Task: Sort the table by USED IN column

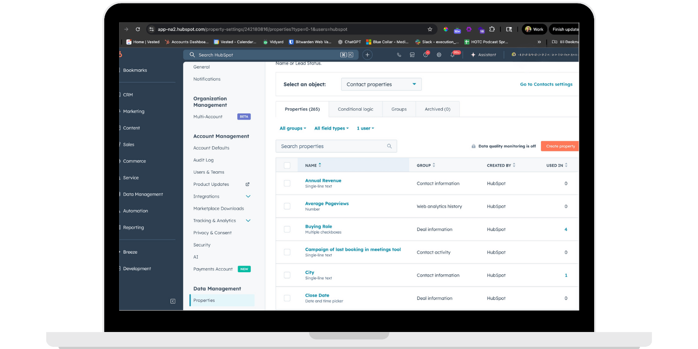Action: pos(557,165)
